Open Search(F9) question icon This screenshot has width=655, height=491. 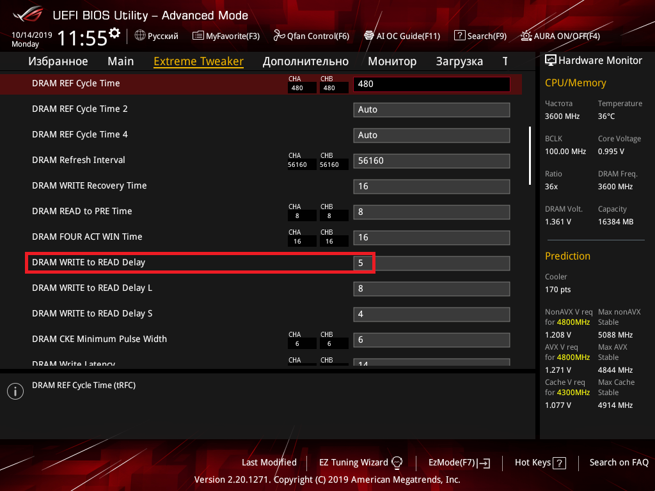pyautogui.click(x=459, y=36)
